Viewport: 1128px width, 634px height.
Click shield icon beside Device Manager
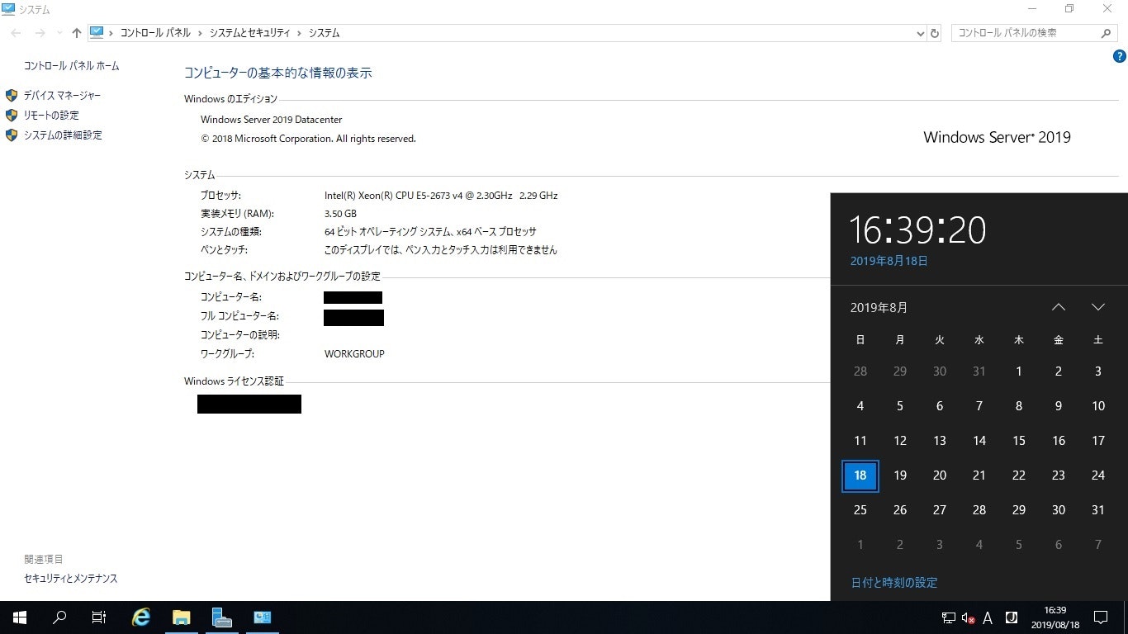[12, 96]
